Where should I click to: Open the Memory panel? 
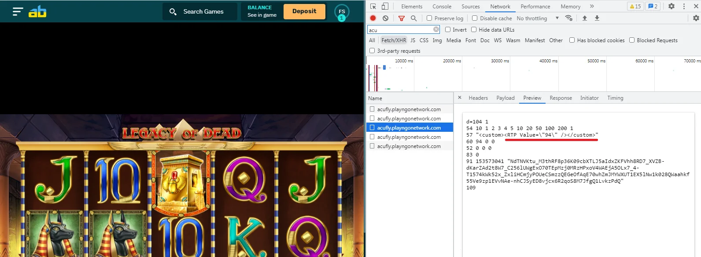coord(570,7)
